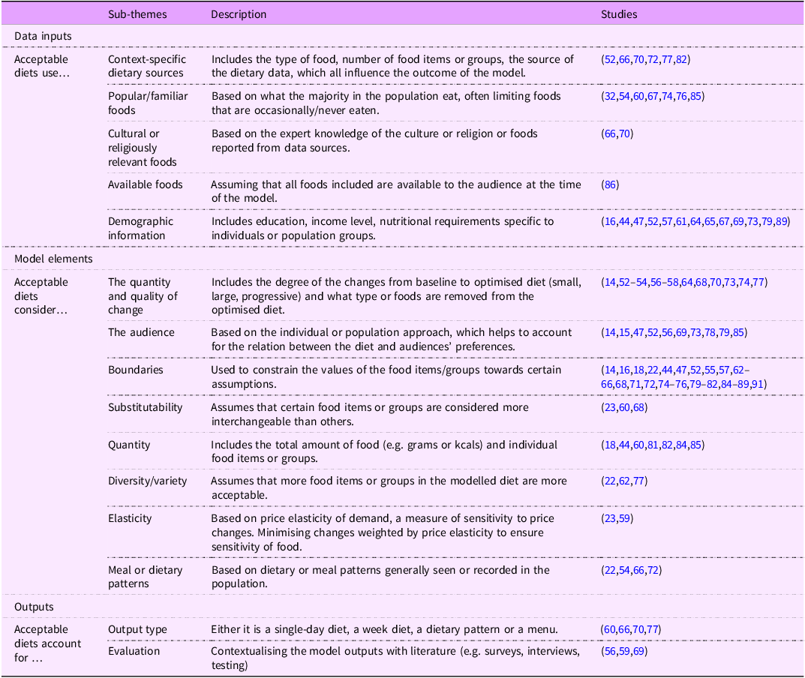Select the 'Diversity/variety' sub-theme cell

(x=147, y=481)
